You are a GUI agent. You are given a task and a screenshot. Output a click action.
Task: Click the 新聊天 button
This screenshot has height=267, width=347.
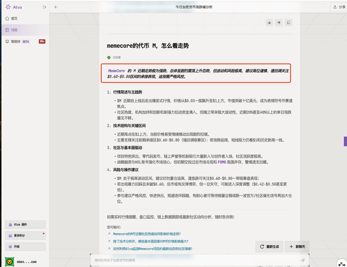tap(297, 247)
